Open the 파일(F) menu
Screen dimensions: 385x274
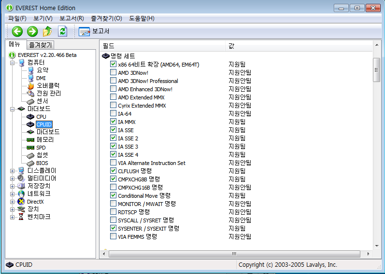tap(17, 18)
